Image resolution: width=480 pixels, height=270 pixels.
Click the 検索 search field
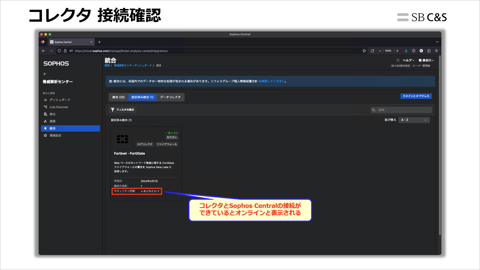click(401, 110)
